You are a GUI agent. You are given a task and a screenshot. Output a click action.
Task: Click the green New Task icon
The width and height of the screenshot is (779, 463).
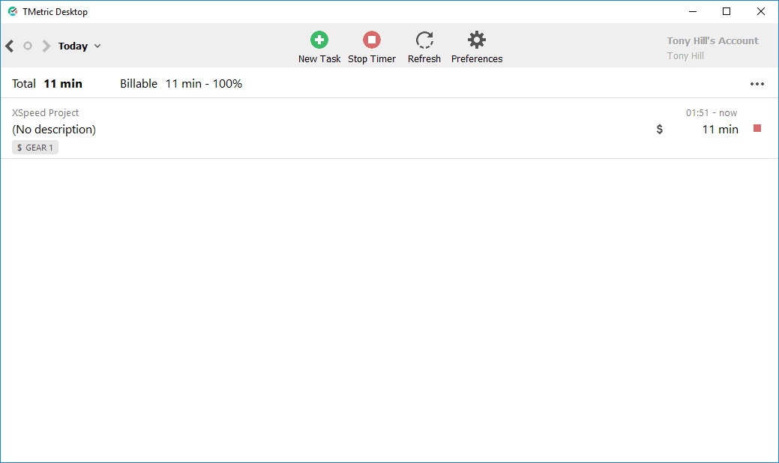click(x=319, y=40)
